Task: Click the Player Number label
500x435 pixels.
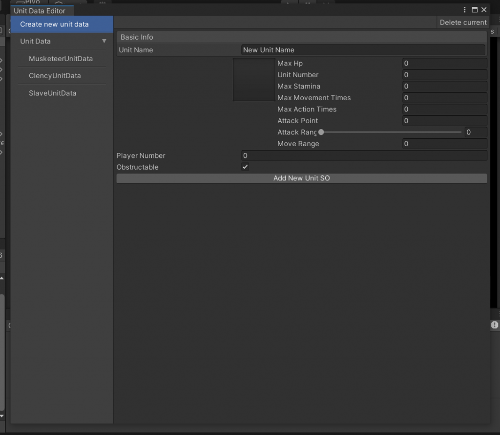Action: pos(141,155)
